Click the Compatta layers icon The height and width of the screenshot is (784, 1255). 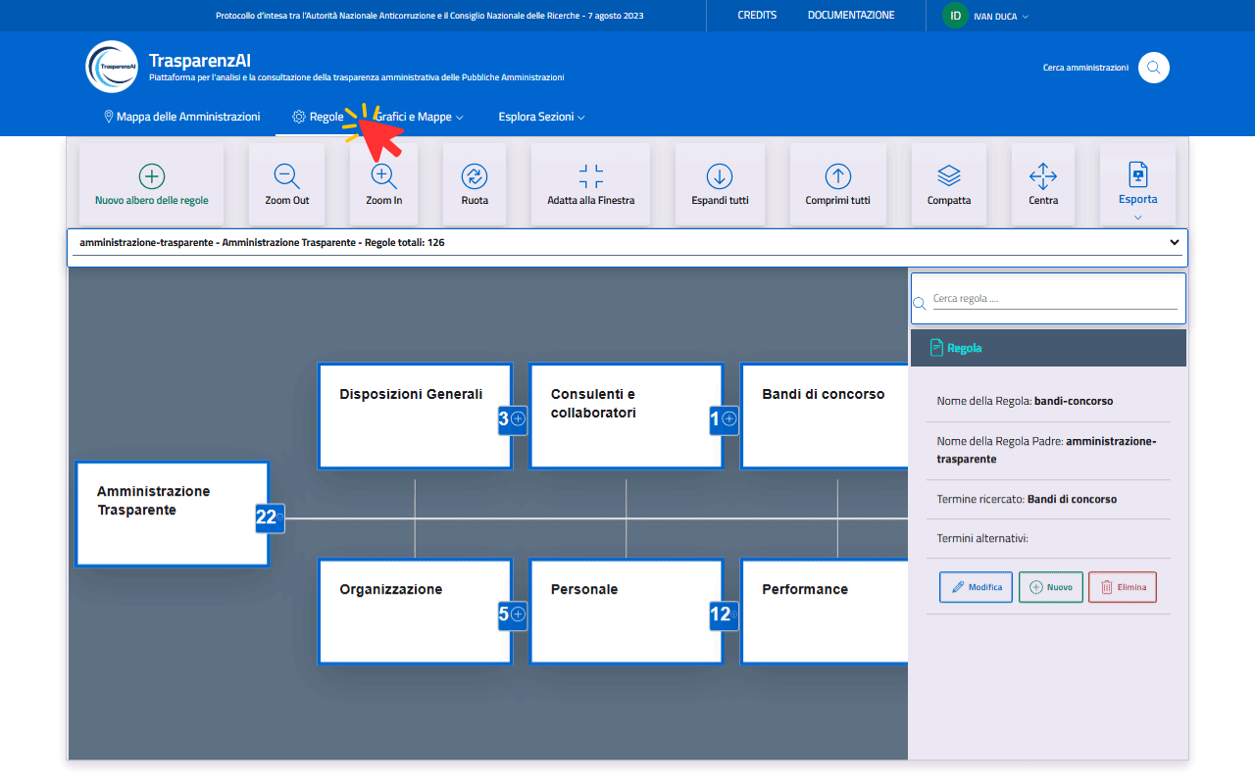(x=949, y=176)
